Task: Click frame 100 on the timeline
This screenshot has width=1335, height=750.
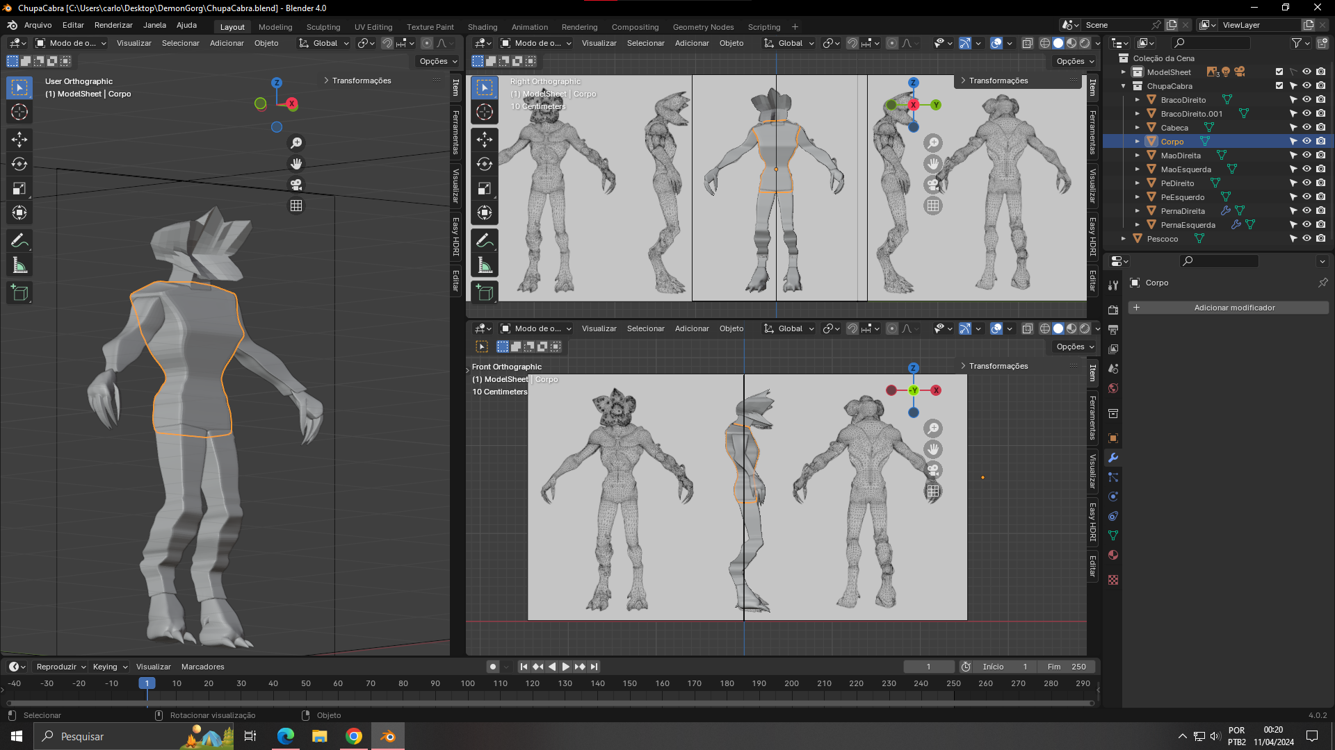Action: click(x=468, y=684)
